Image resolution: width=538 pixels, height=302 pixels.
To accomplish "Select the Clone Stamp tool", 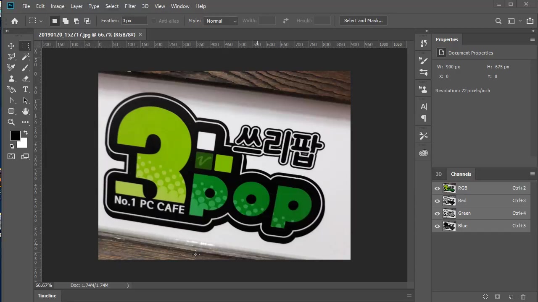I will click(x=11, y=78).
